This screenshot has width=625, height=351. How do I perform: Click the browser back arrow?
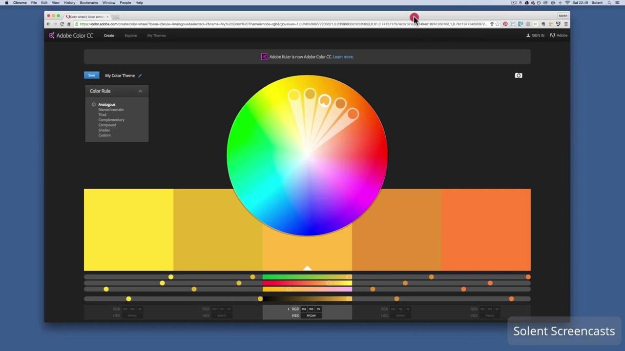pos(48,24)
